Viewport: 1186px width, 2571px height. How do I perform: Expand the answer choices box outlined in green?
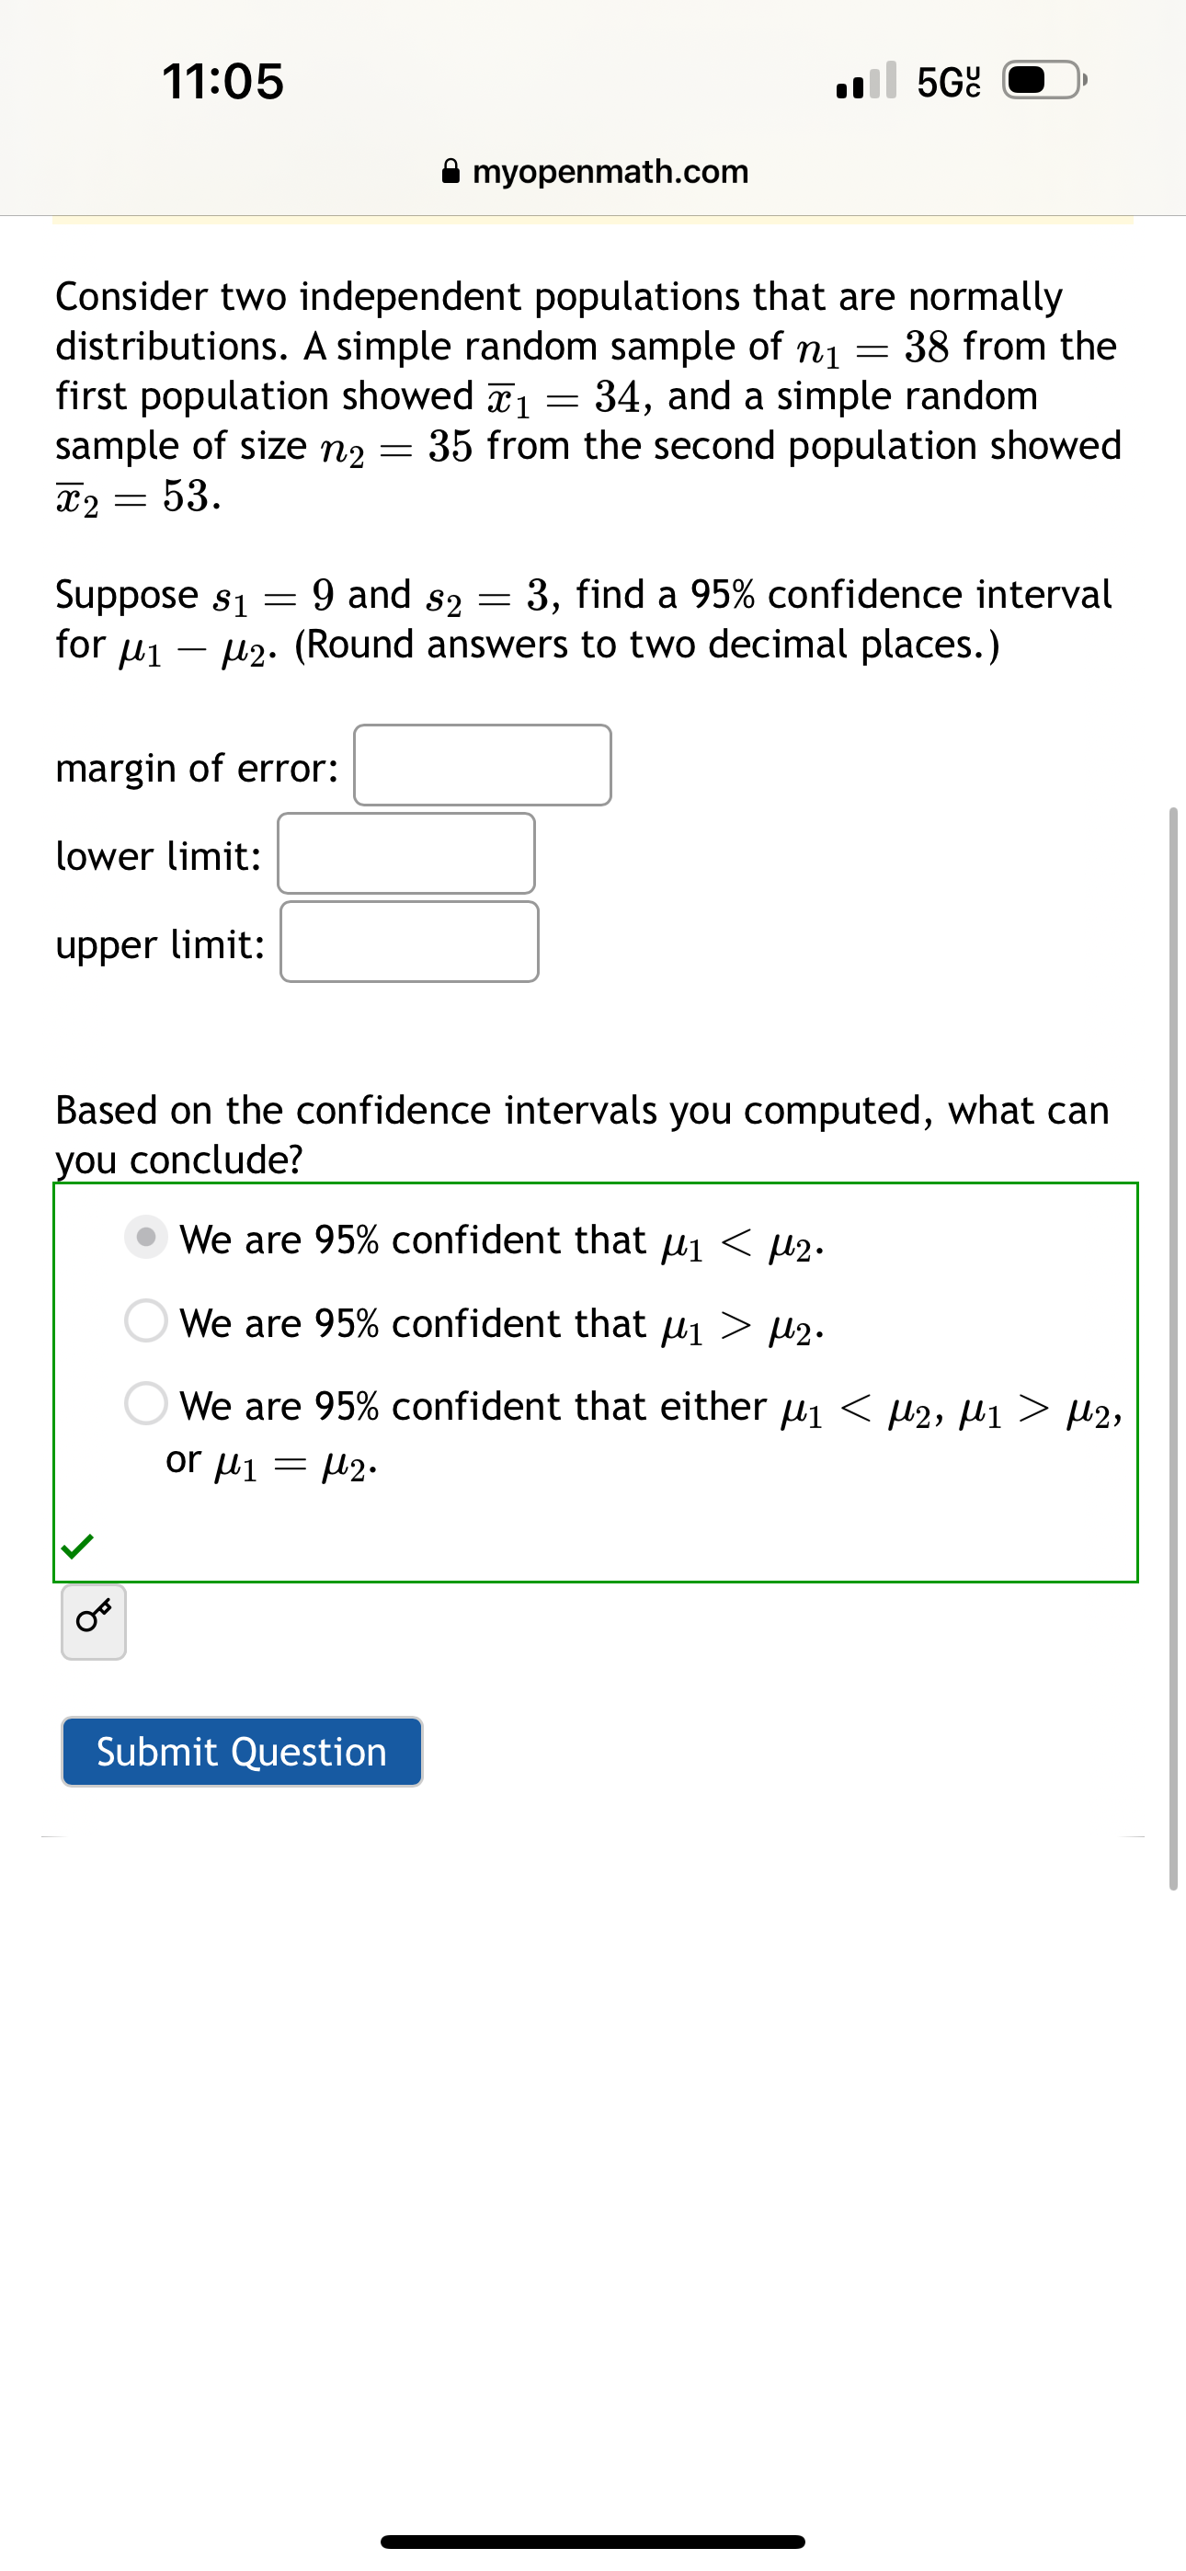point(595,1388)
